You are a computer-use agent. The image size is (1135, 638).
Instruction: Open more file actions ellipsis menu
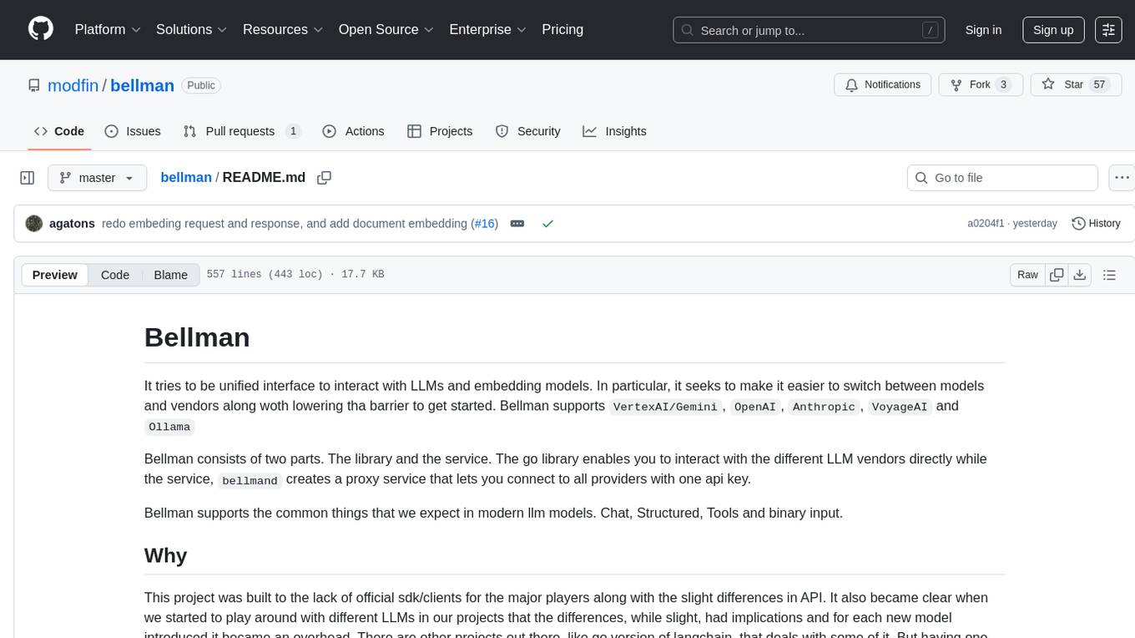[x=1122, y=178]
